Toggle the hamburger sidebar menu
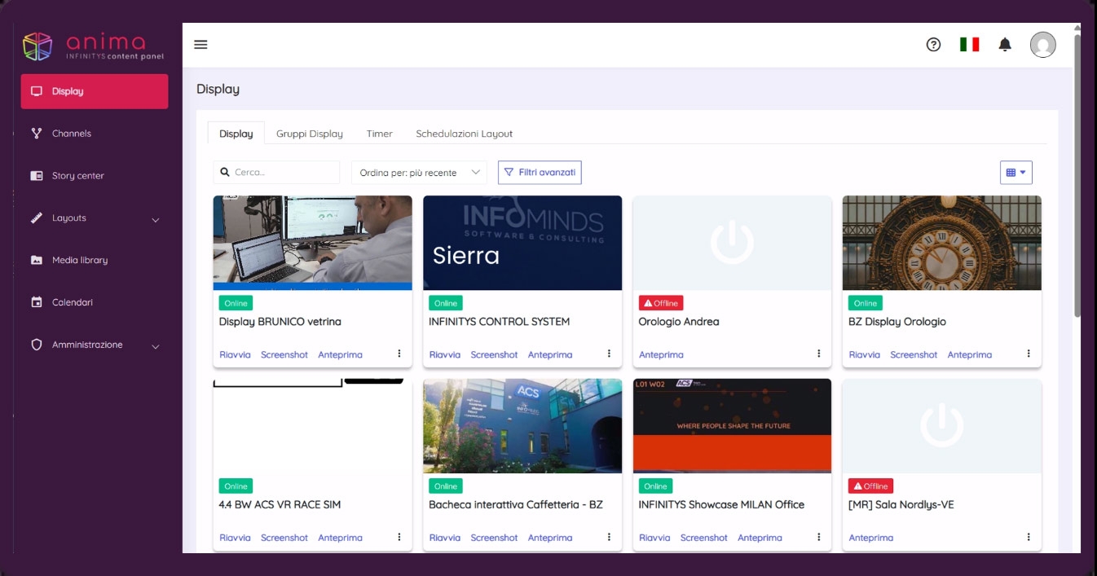 pos(200,45)
